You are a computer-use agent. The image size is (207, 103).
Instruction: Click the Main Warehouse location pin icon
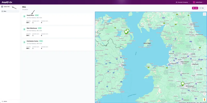tap(24, 29)
